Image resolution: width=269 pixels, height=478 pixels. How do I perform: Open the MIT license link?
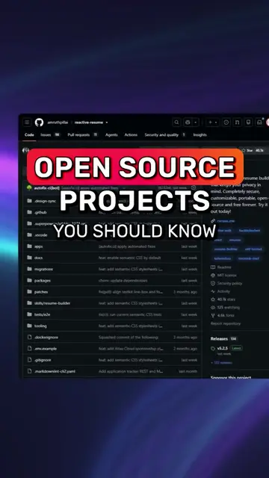tap(223, 276)
